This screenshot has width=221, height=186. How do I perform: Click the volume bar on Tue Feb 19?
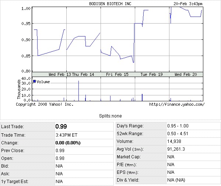142,97
